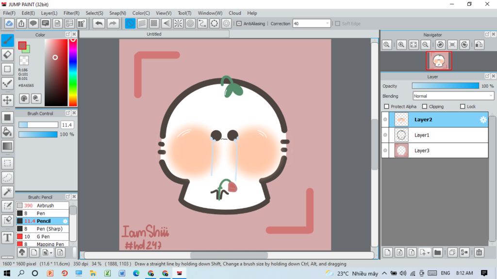
Task: Click the Undo arrow in toolbar
Action: click(x=99, y=23)
